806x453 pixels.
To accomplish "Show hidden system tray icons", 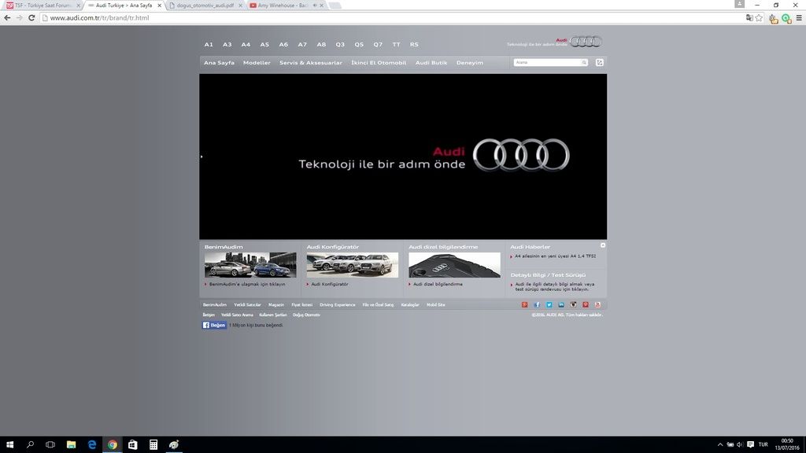I will (719, 445).
